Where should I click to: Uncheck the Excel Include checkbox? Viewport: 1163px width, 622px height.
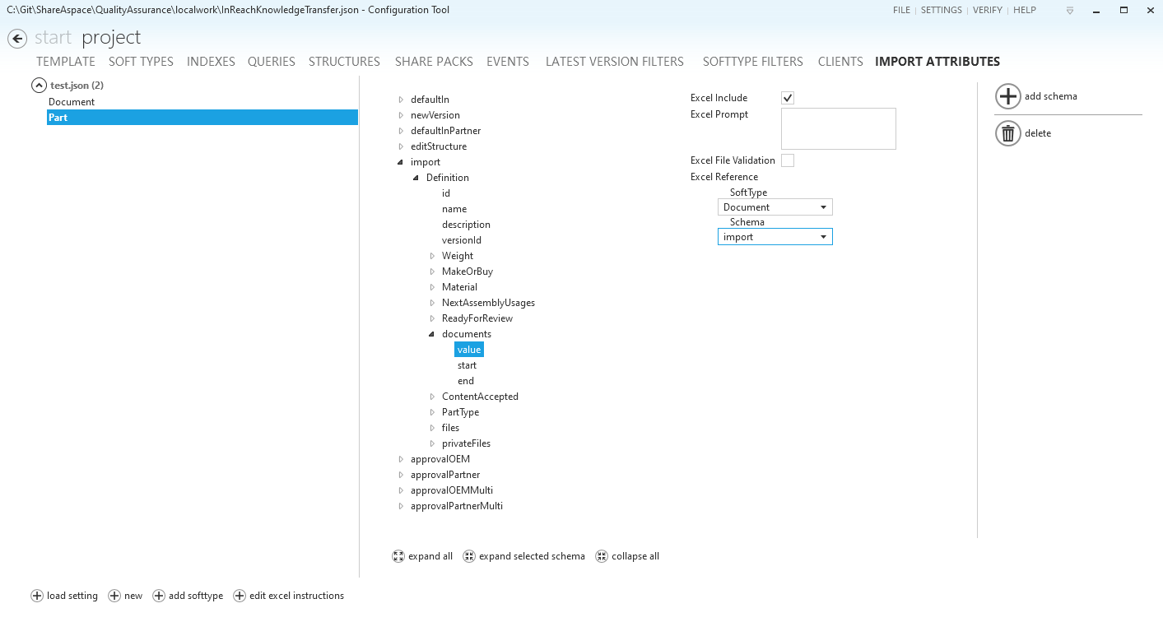pyautogui.click(x=788, y=98)
